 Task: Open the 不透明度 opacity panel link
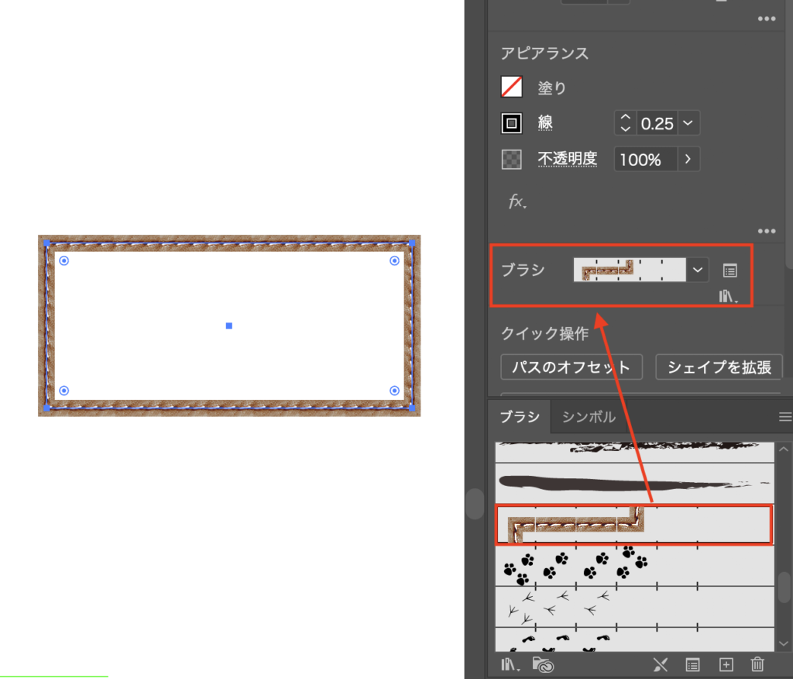[x=567, y=159]
